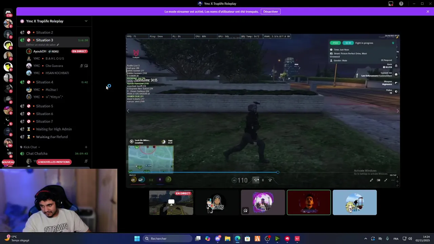Click previous stream arrow on left

tap(128, 111)
